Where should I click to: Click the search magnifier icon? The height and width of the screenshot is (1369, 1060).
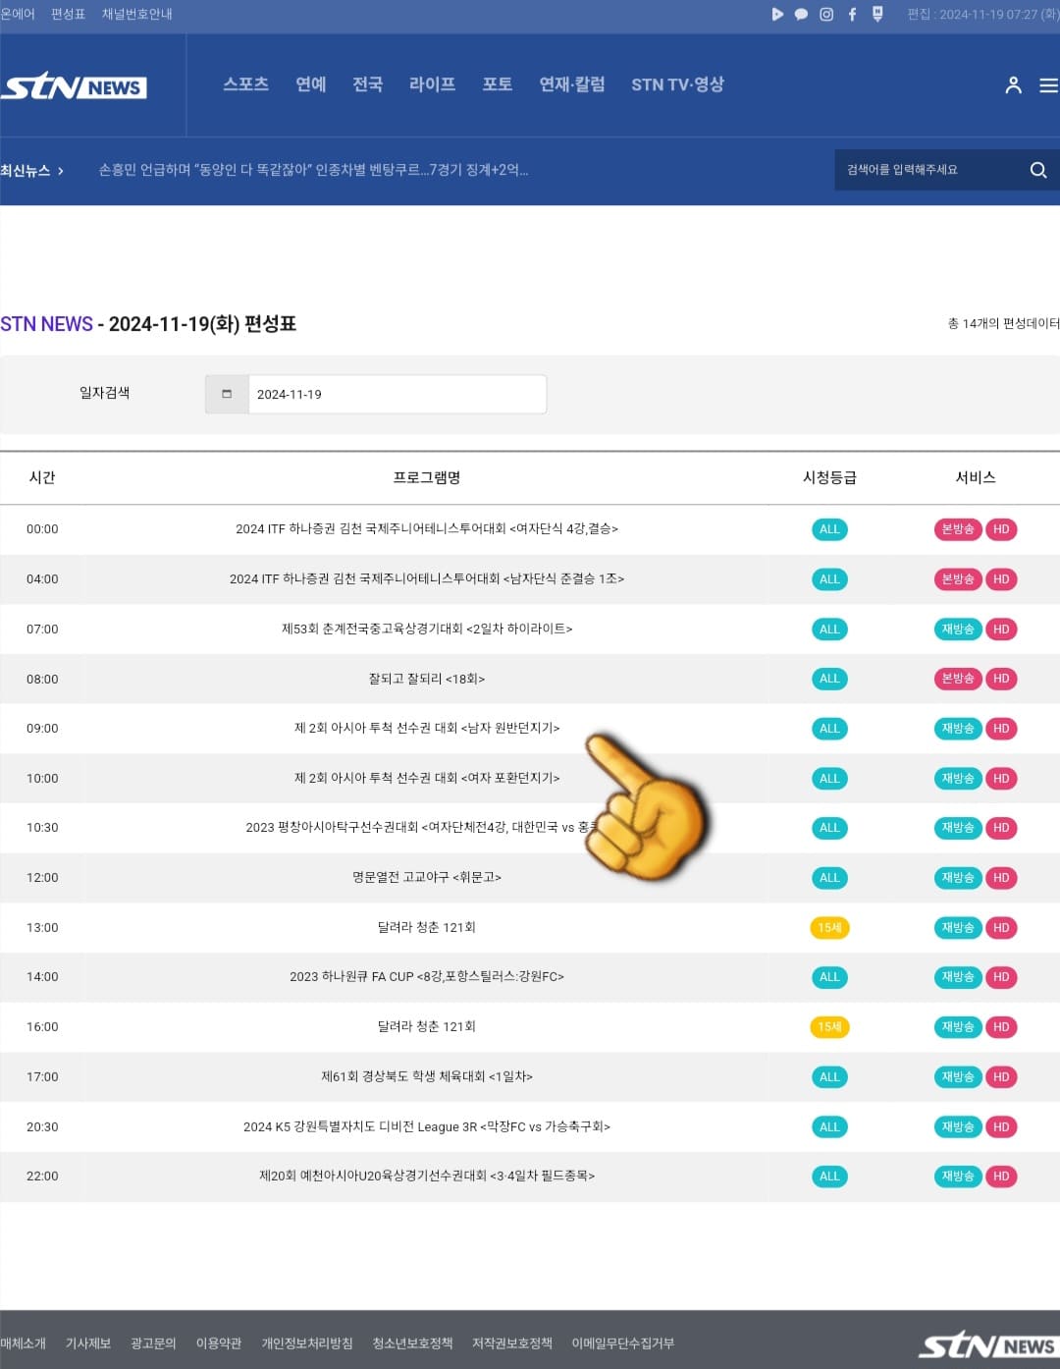[1037, 169]
